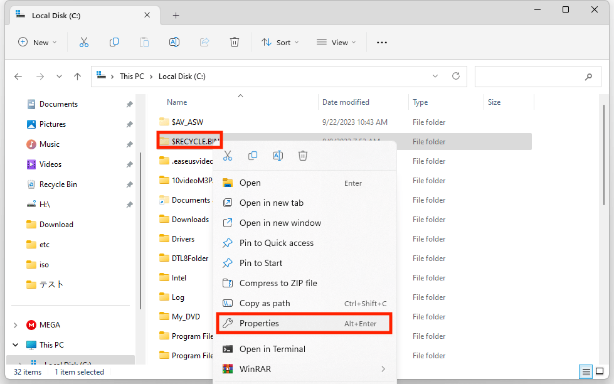Viewport: 614px width, 384px height.
Task: Switch to the details view icon in the status bar
Action: click(585, 371)
